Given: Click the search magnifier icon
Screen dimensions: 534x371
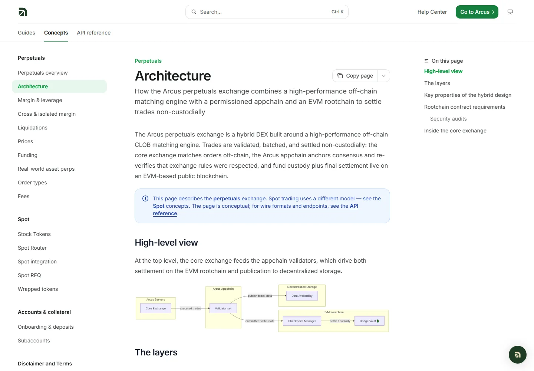Looking at the screenshot, I should pos(194,12).
